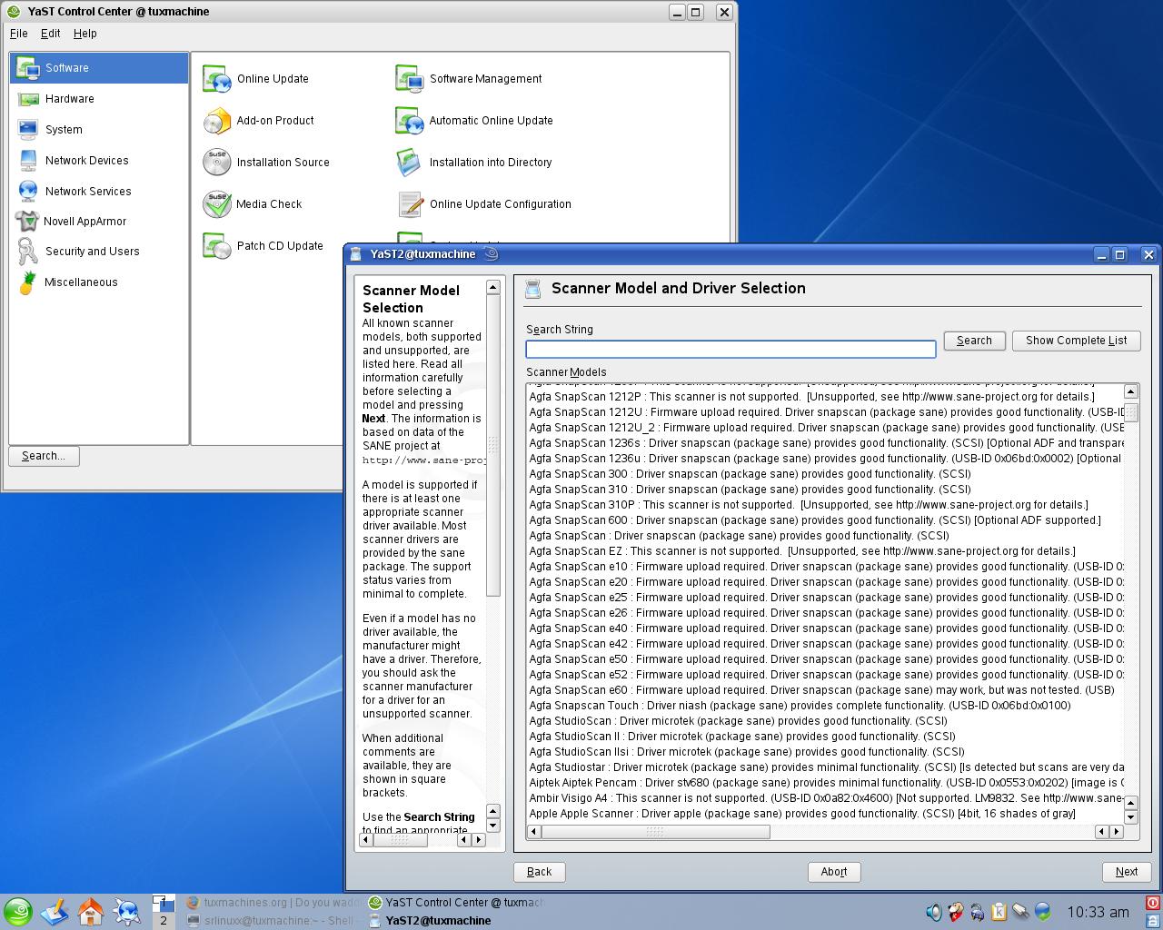Switch to tuxmachines.org Firefox taskbar entry

coord(273,903)
